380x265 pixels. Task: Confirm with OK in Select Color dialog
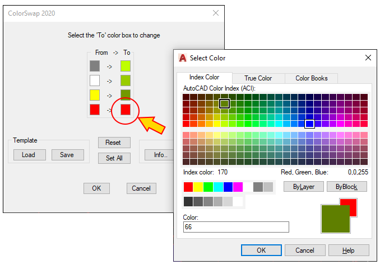[x=261, y=250]
